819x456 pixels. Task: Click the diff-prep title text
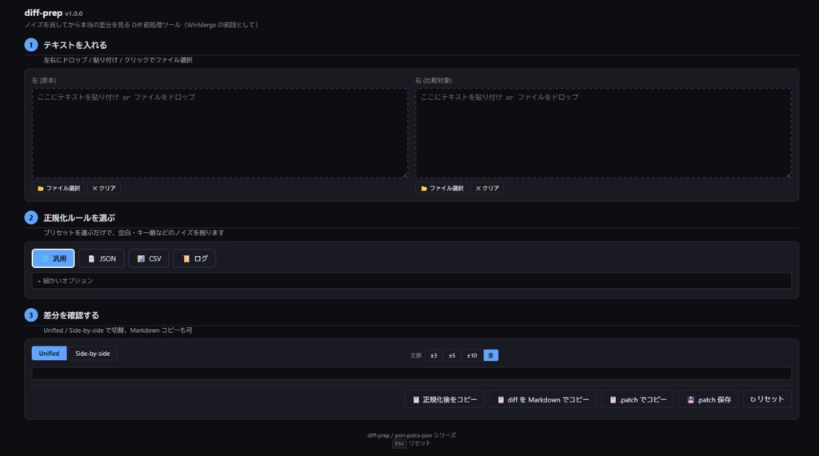43,13
